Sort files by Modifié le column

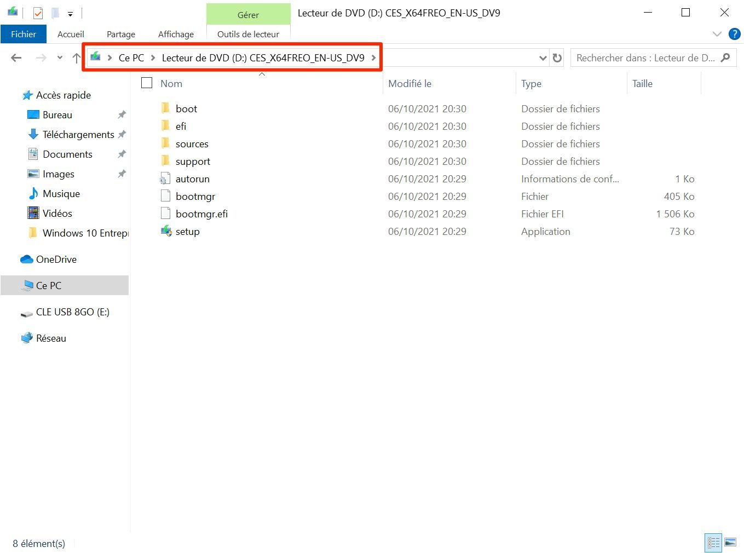[410, 84]
